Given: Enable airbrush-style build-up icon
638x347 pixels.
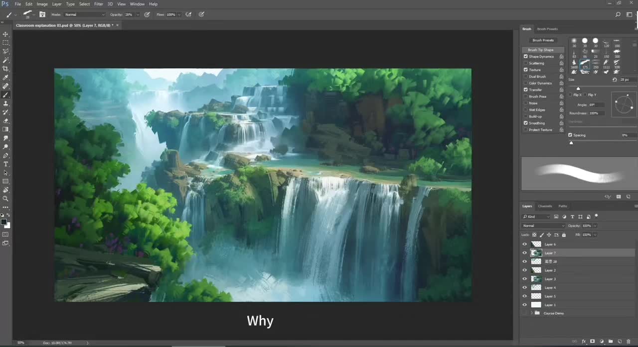Looking at the screenshot, I should click(x=188, y=14).
